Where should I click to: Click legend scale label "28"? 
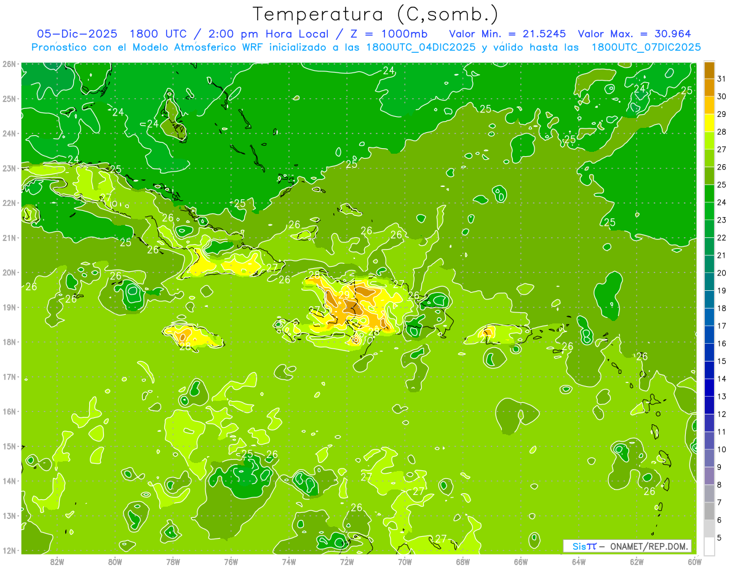point(722,132)
